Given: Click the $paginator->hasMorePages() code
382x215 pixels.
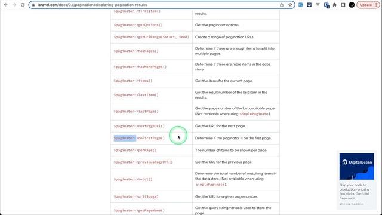Looking at the screenshot, I should [x=140, y=67].
